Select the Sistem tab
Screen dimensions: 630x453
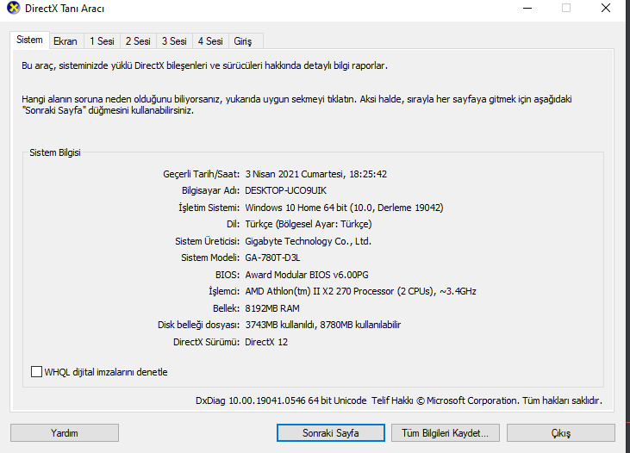[x=29, y=40]
